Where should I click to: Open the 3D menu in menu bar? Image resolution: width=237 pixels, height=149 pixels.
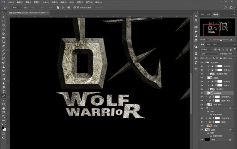click(72, 2)
